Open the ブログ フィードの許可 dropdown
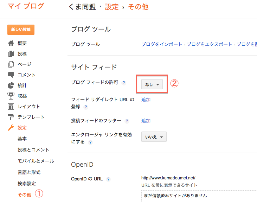The width and height of the screenshot is (257, 204). 152,84
